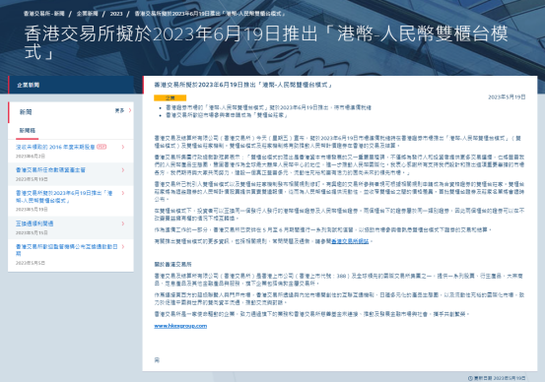This screenshot has width=545, height=382.
Task: Go to the 企業新聞 breadcrumb
Action: click(88, 14)
